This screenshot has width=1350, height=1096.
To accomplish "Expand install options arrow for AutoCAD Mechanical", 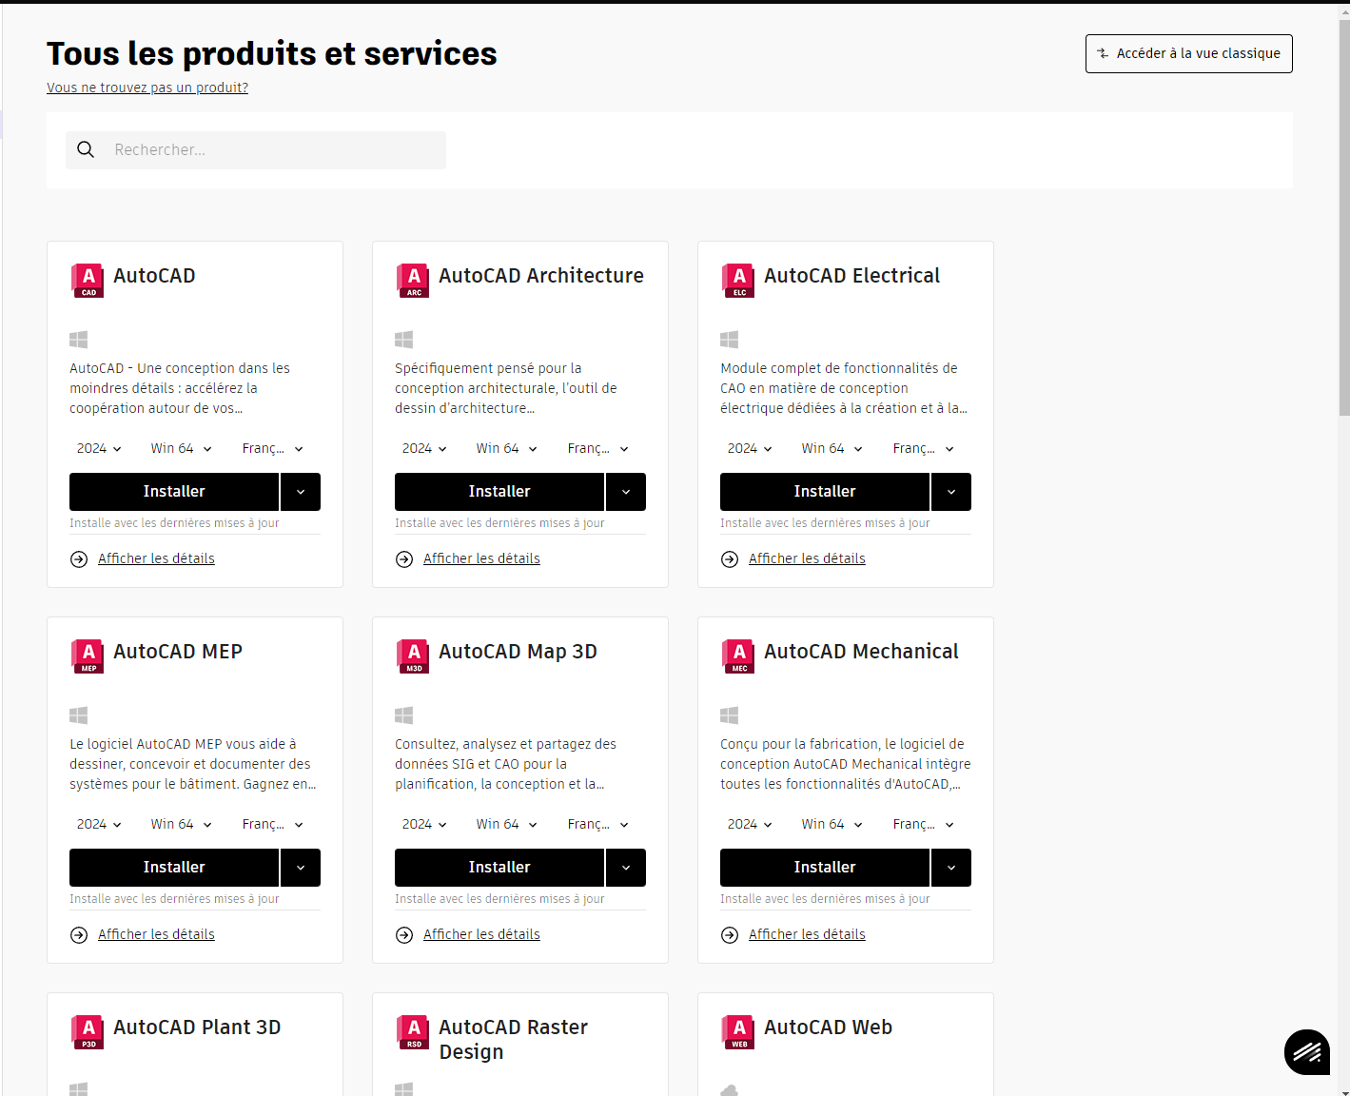I will coord(951,868).
